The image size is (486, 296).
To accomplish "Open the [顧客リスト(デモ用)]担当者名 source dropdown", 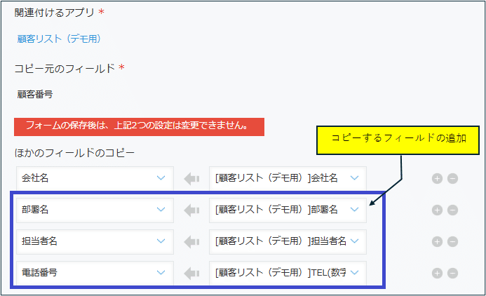I will (x=288, y=241).
